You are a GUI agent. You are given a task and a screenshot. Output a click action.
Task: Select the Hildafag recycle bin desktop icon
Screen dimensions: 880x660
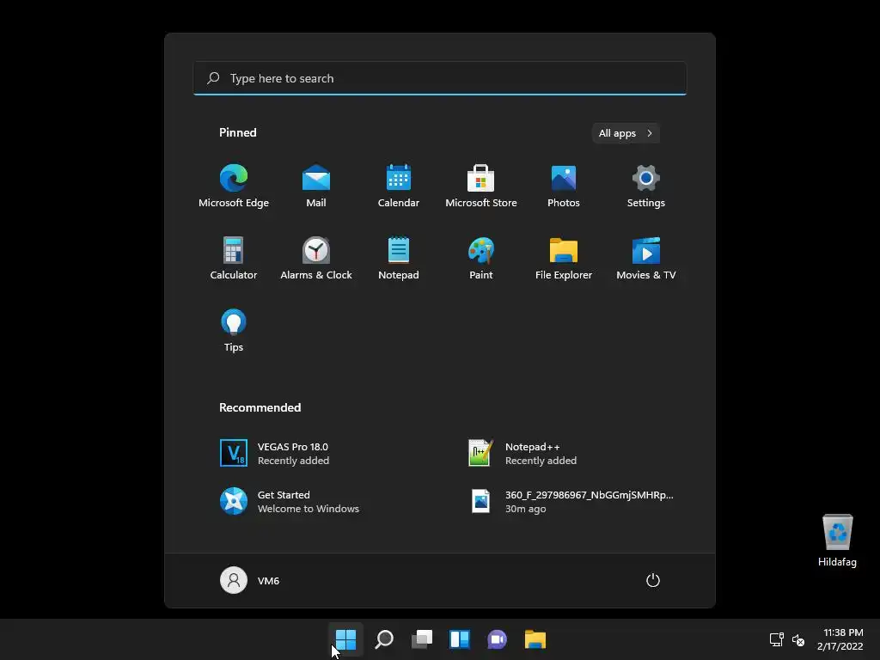[x=837, y=541]
